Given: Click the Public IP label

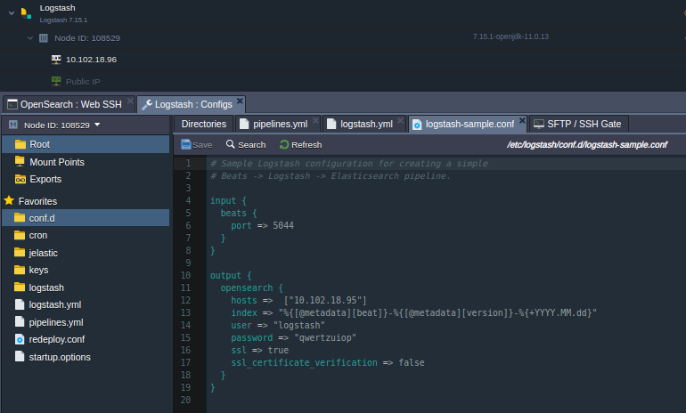Looking at the screenshot, I should click(83, 81).
